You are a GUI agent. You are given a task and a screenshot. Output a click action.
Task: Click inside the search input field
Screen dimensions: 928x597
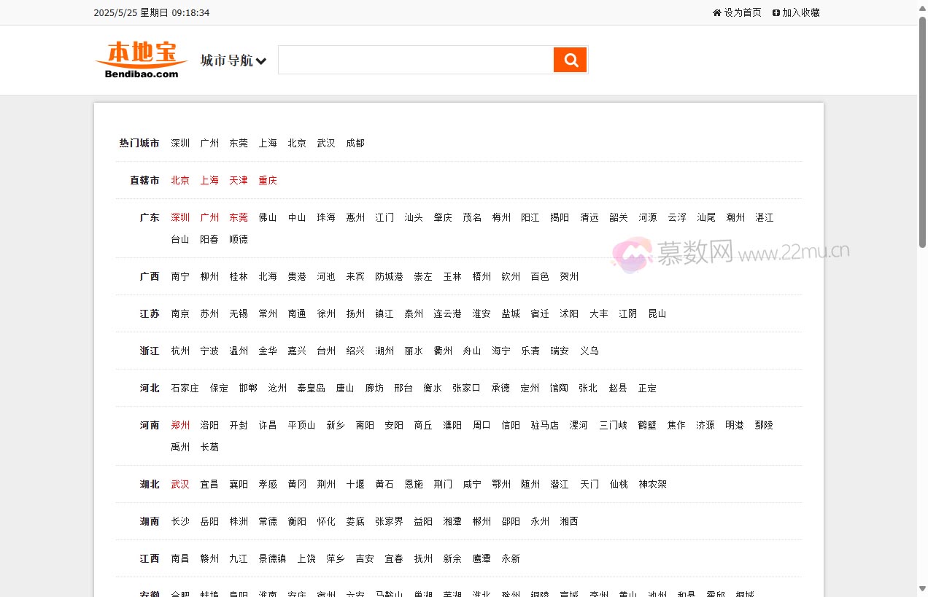click(x=415, y=60)
